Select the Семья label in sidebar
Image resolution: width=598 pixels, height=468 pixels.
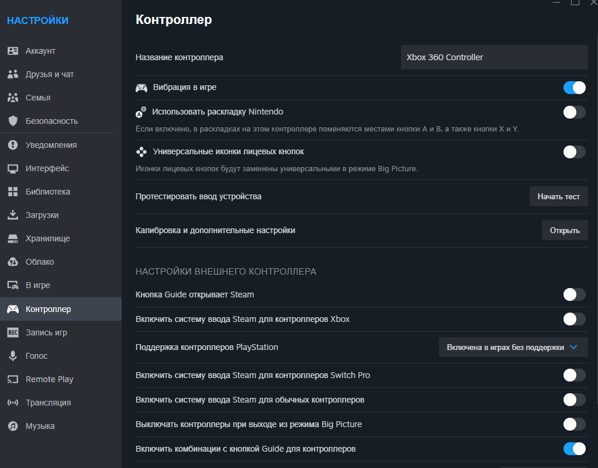(38, 98)
